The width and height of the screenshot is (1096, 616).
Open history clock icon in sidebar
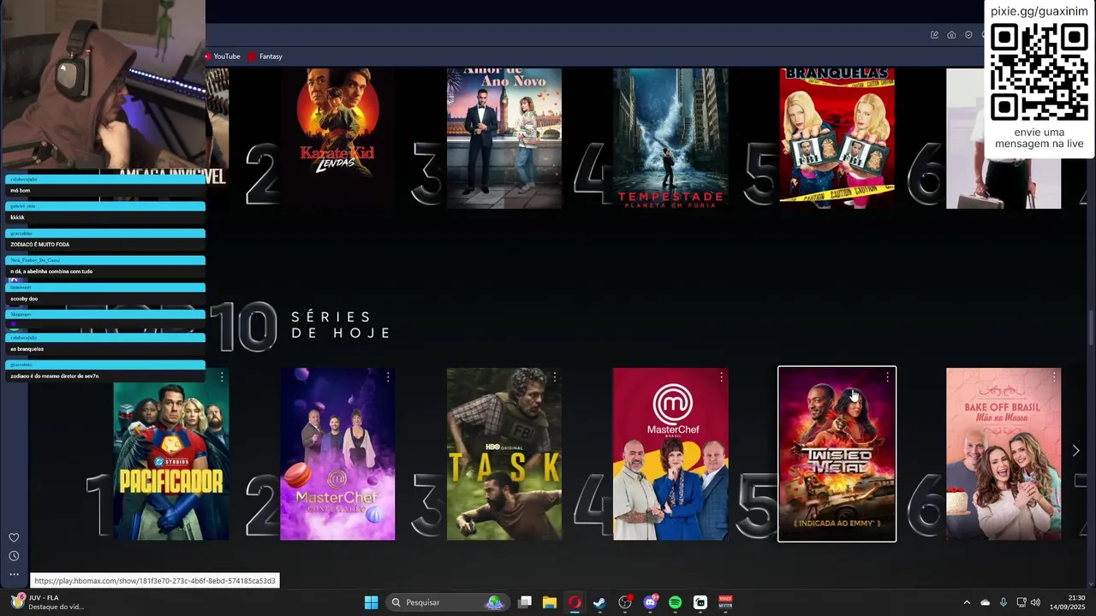(14, 556)
